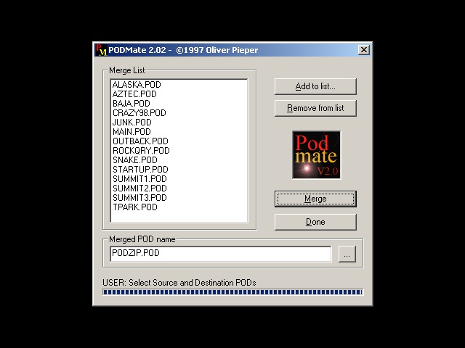Open the browse dialog with the ... button
This screenshot has height=348, width=465.
(347, 254)
